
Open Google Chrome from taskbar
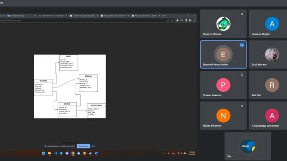(x=73, y=153)
